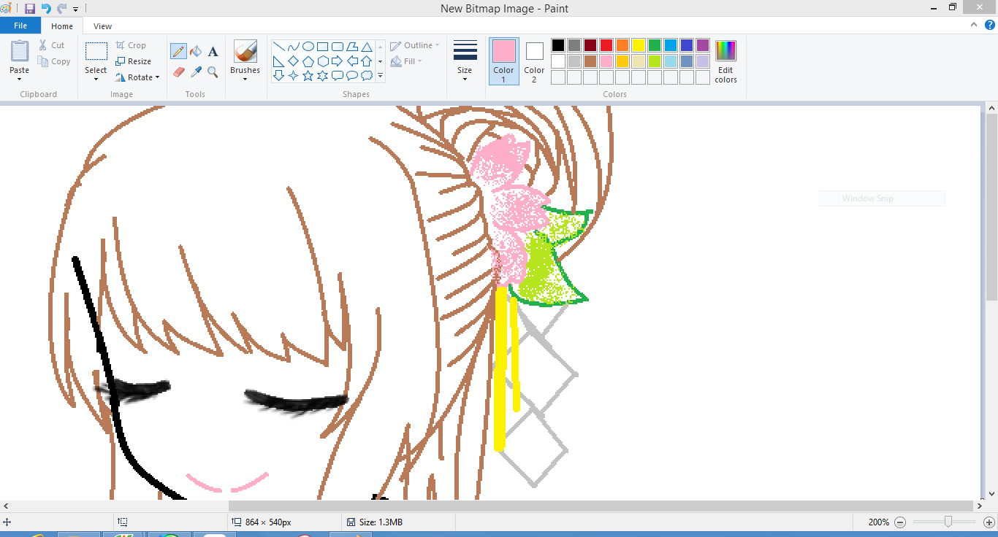Choose the Right arrow shape

[x=337, y=61]
